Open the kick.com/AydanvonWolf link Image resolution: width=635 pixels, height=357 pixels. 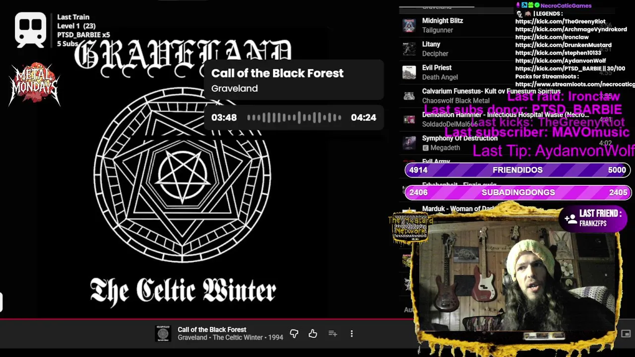[x=561, y=61]
